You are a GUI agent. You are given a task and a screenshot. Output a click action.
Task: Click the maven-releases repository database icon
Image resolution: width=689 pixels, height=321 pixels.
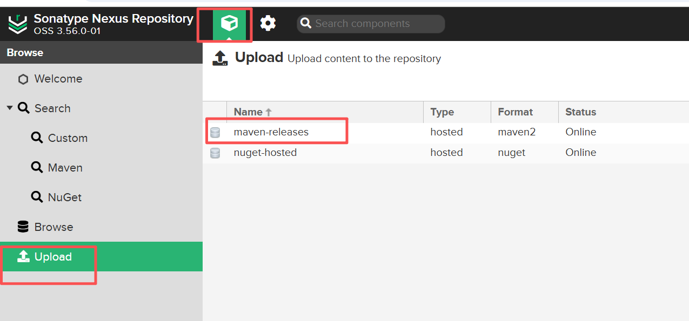pos(215,132)
